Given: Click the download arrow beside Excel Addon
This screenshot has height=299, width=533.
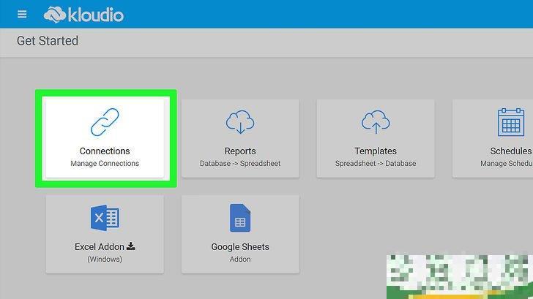Looking at the screenshot, I should 131,247.
